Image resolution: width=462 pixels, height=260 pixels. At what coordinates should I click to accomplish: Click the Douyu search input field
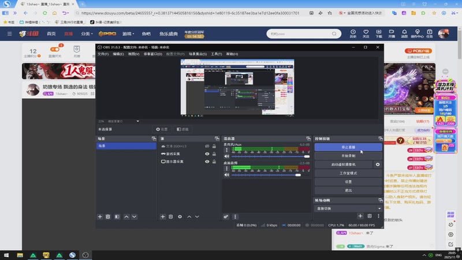299,34
